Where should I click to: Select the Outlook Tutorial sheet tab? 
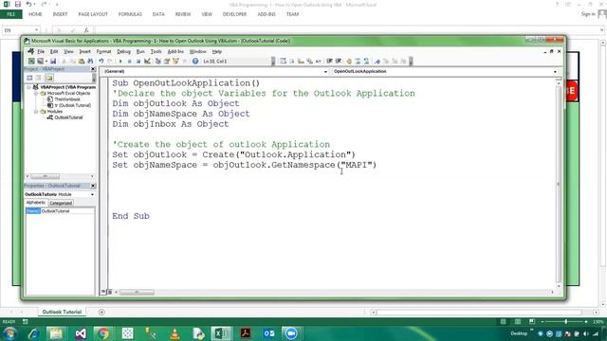coord(62,312)
